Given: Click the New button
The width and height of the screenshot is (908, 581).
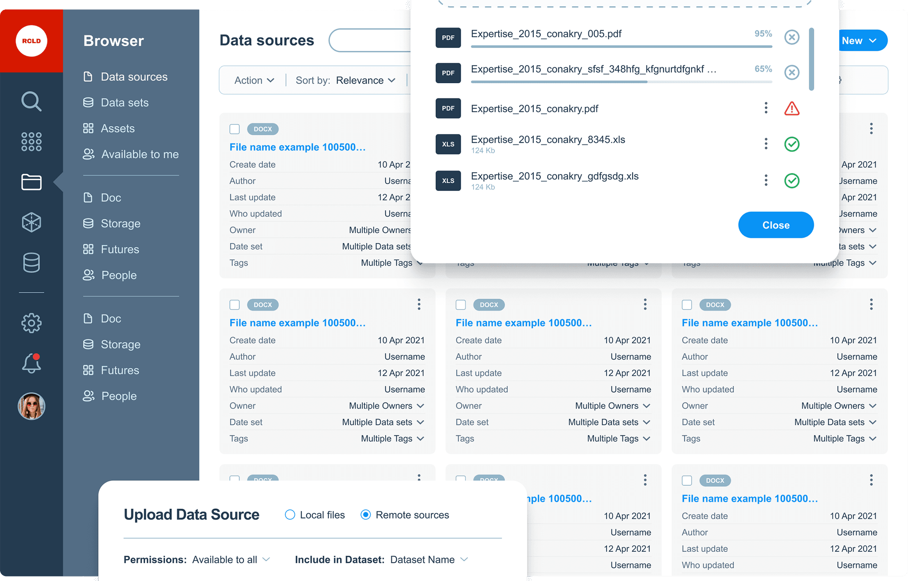Looking at the screenshot, I should tap(859, 41).
